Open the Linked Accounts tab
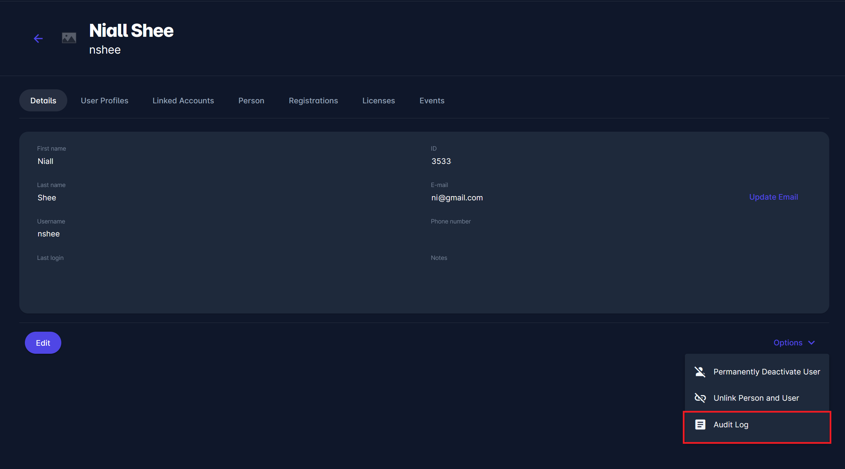This screenshot has height=469, width=845. (183, 101)
